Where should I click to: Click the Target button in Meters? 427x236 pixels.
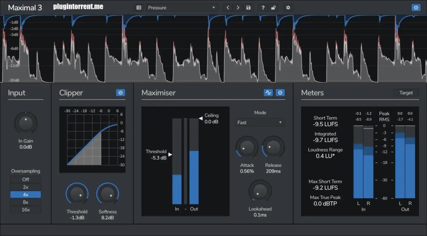click(x=406, y=93)
